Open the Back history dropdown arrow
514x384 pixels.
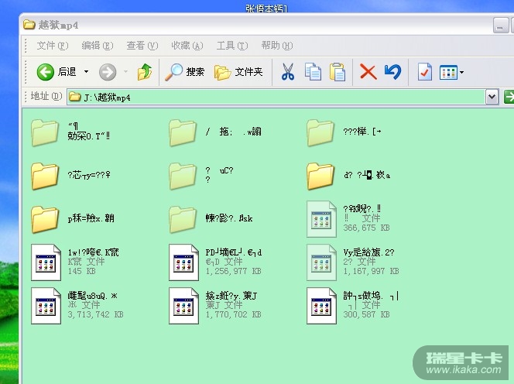tap(86, 71)
